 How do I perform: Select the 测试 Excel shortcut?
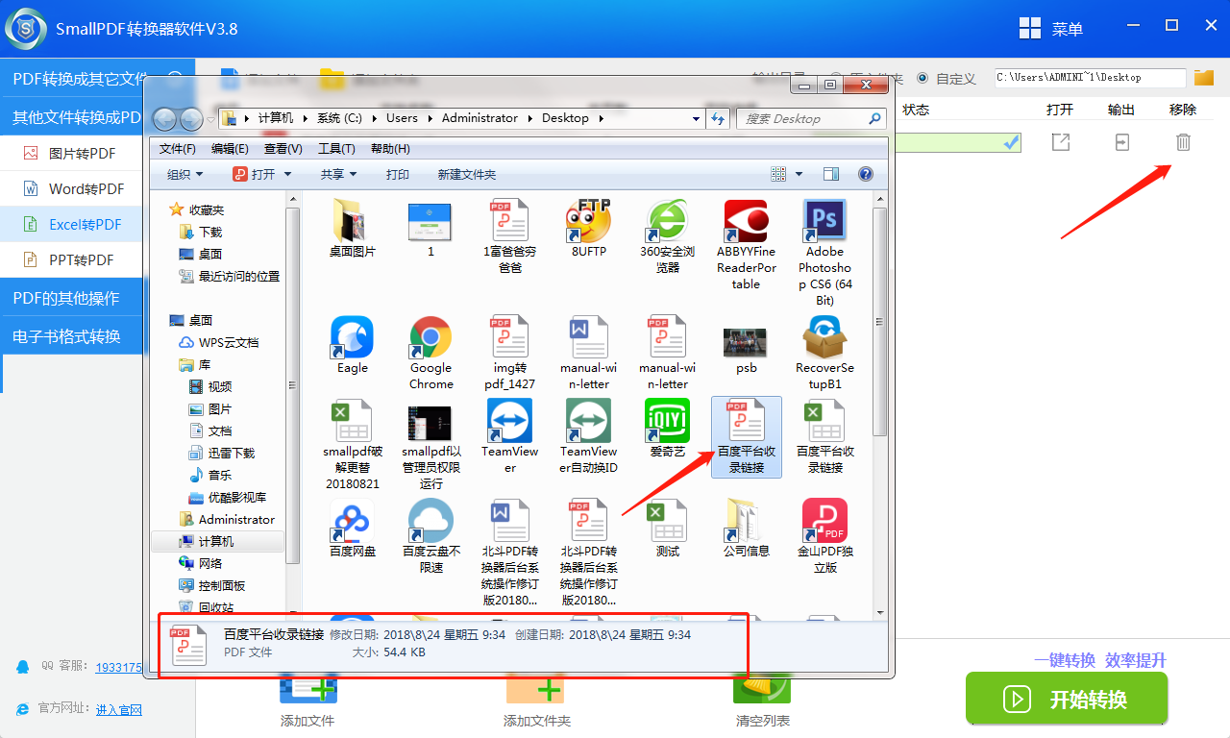pyautogui.click(x=668, y=520)
